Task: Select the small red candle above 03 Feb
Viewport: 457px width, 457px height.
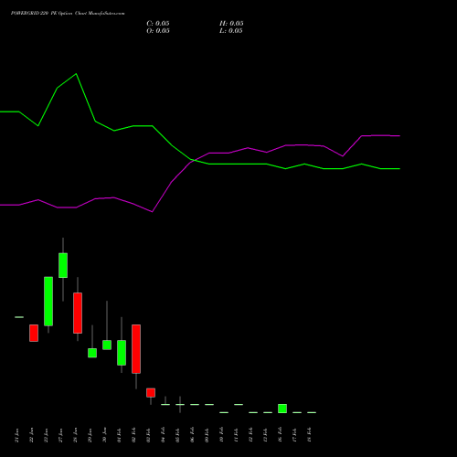Action: coord(151,393)
